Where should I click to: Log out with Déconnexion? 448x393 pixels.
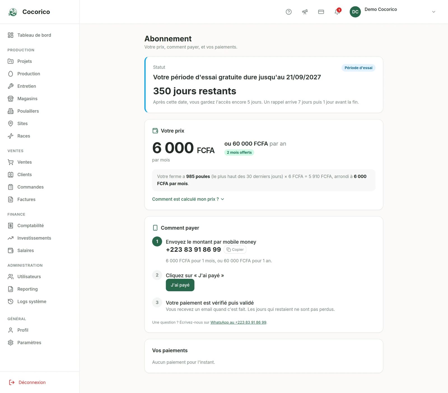click(x=27, y=382)
